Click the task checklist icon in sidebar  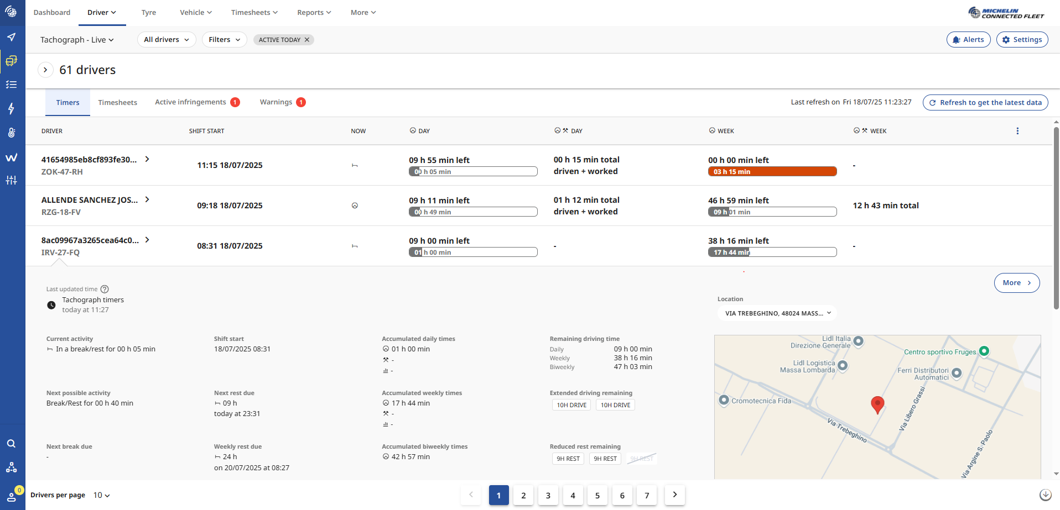click(12, 85)
